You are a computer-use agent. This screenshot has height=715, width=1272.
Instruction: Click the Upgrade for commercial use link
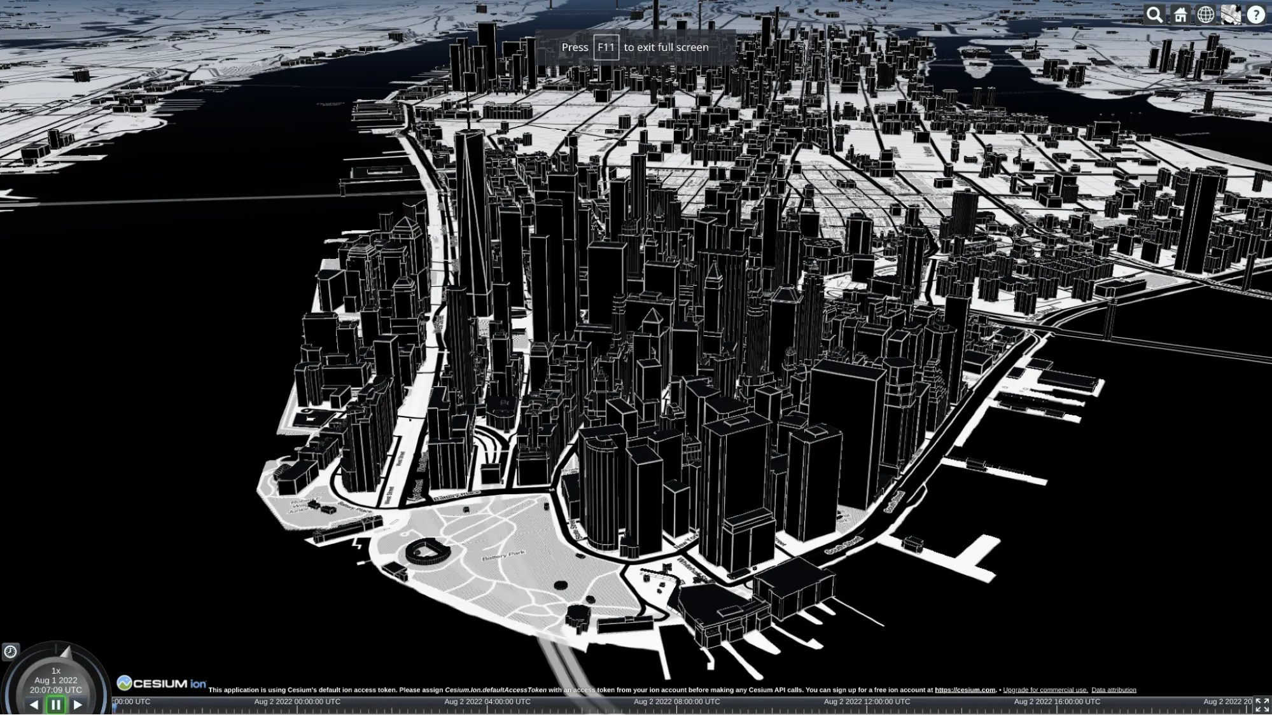coord(1045,690)
